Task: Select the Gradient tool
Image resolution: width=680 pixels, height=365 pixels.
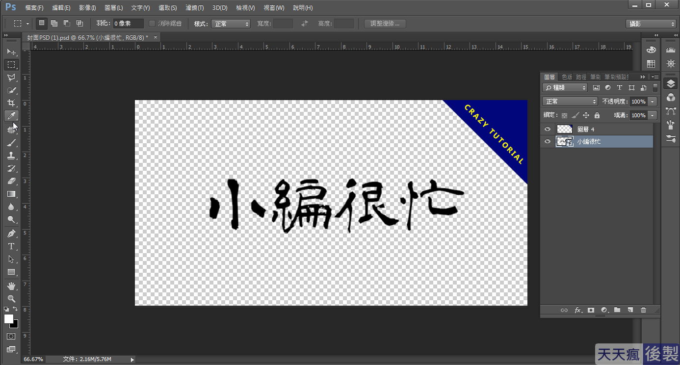Action: tap(11, 194)
